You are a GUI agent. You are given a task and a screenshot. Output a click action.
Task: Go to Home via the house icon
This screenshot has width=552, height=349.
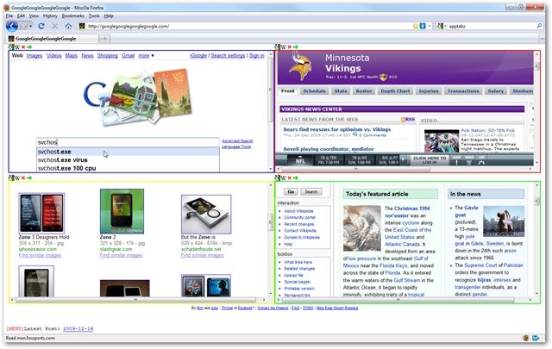(68, 26)
